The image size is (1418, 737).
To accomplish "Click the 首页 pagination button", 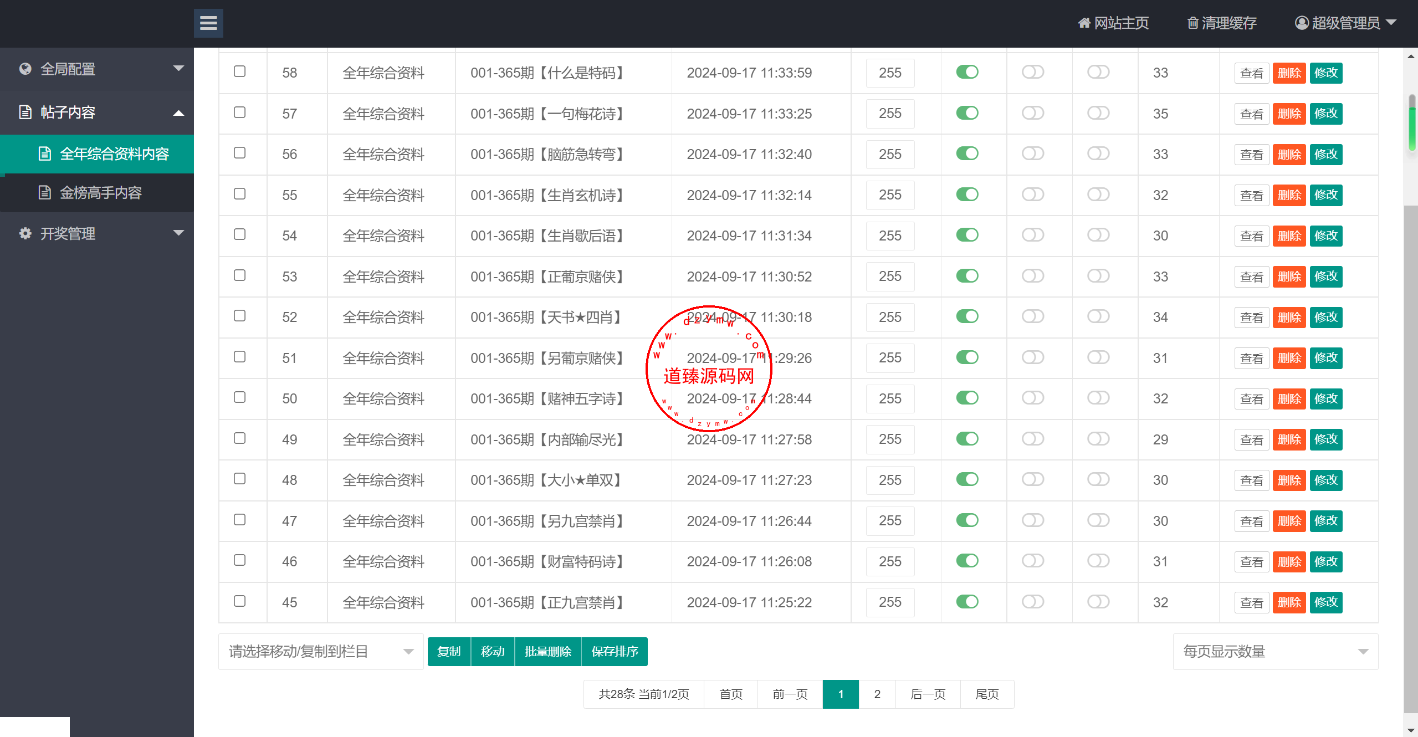I will pos(731,694).
